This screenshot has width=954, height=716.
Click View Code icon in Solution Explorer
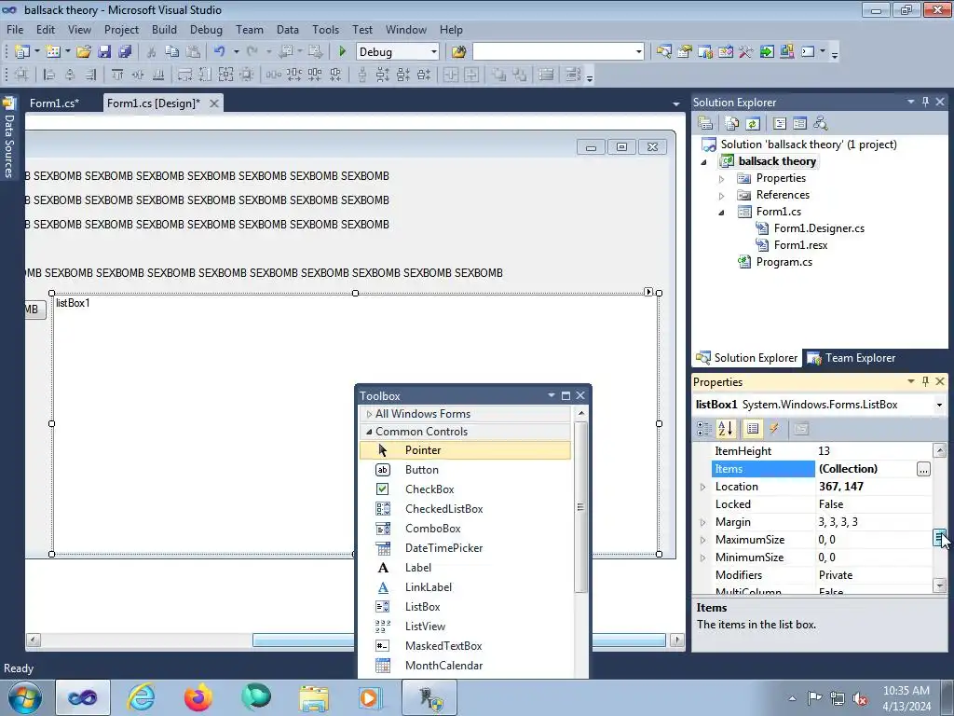[780, 124]
